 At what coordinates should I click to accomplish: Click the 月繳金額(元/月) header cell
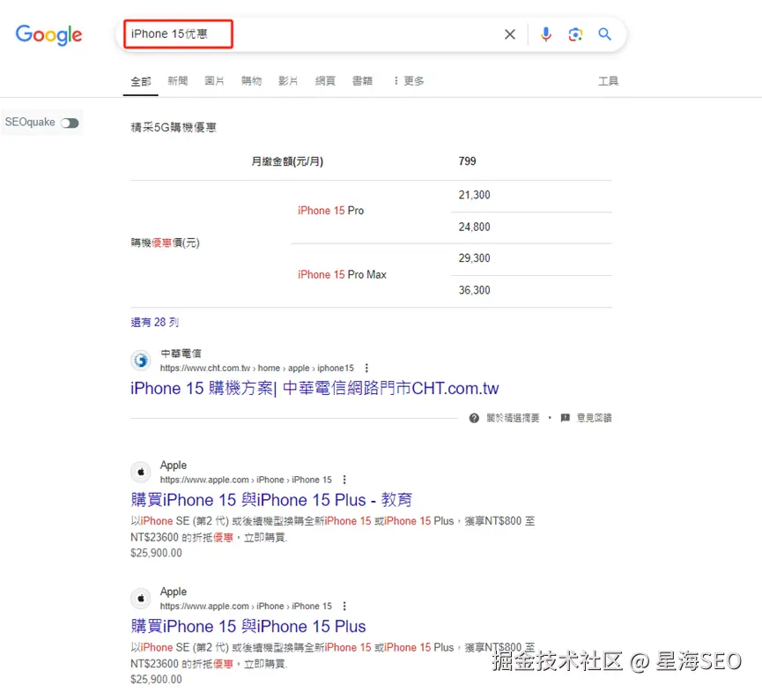click(x=287, y=161)
